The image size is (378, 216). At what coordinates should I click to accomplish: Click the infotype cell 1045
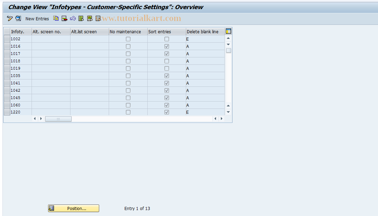pos(21,98)
